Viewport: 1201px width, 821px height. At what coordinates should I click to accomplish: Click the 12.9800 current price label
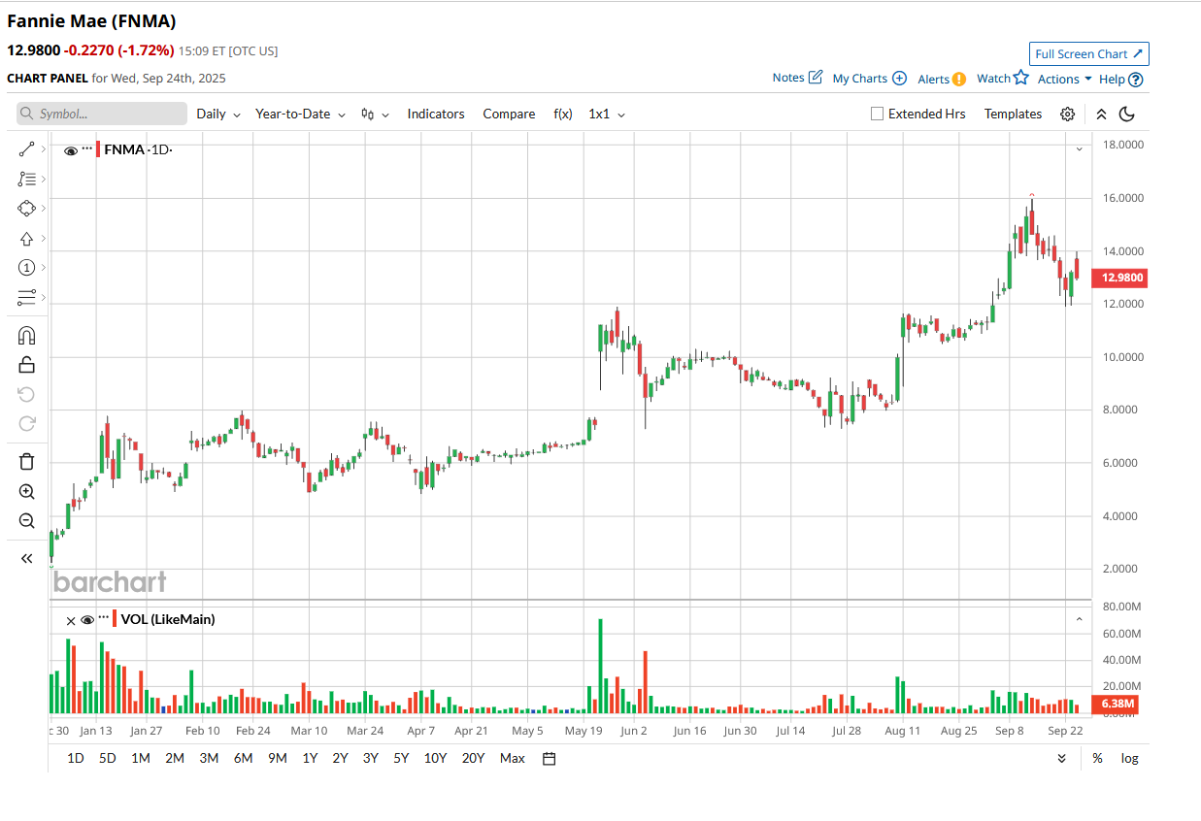point(1121,279)
